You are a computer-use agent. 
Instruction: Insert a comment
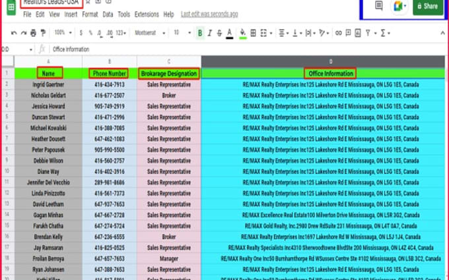[348, 33]
